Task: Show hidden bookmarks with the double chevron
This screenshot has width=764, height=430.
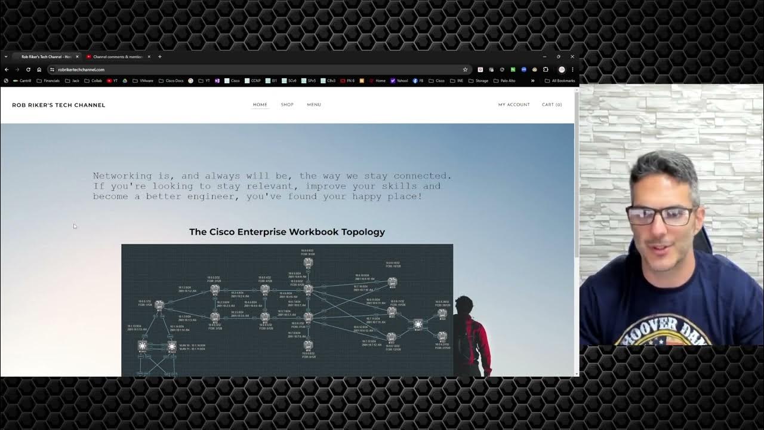Action: 532,81
